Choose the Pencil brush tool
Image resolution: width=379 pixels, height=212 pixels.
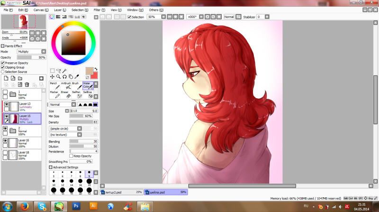pos(54,85)
